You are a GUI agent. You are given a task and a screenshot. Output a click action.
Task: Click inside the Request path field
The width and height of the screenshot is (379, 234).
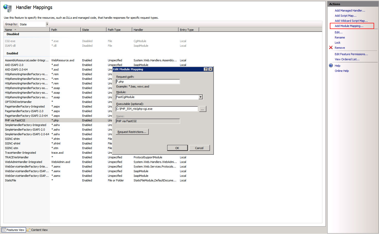click(x=148, y=81)
